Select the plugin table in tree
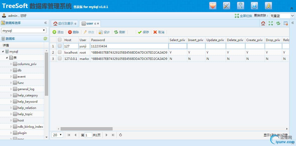Screen dimensions: 296x146 click(22, 133)
